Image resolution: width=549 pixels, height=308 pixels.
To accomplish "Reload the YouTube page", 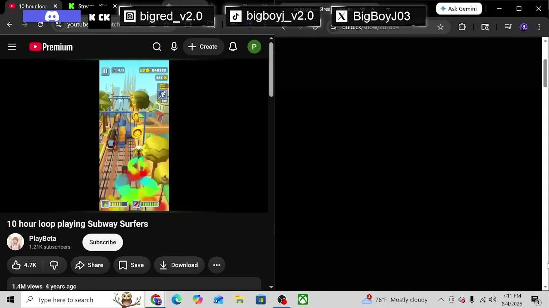I will point(40,24).
